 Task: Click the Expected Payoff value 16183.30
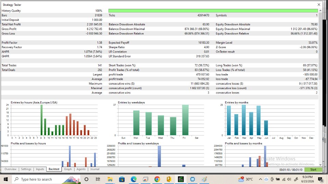[204, 43]
